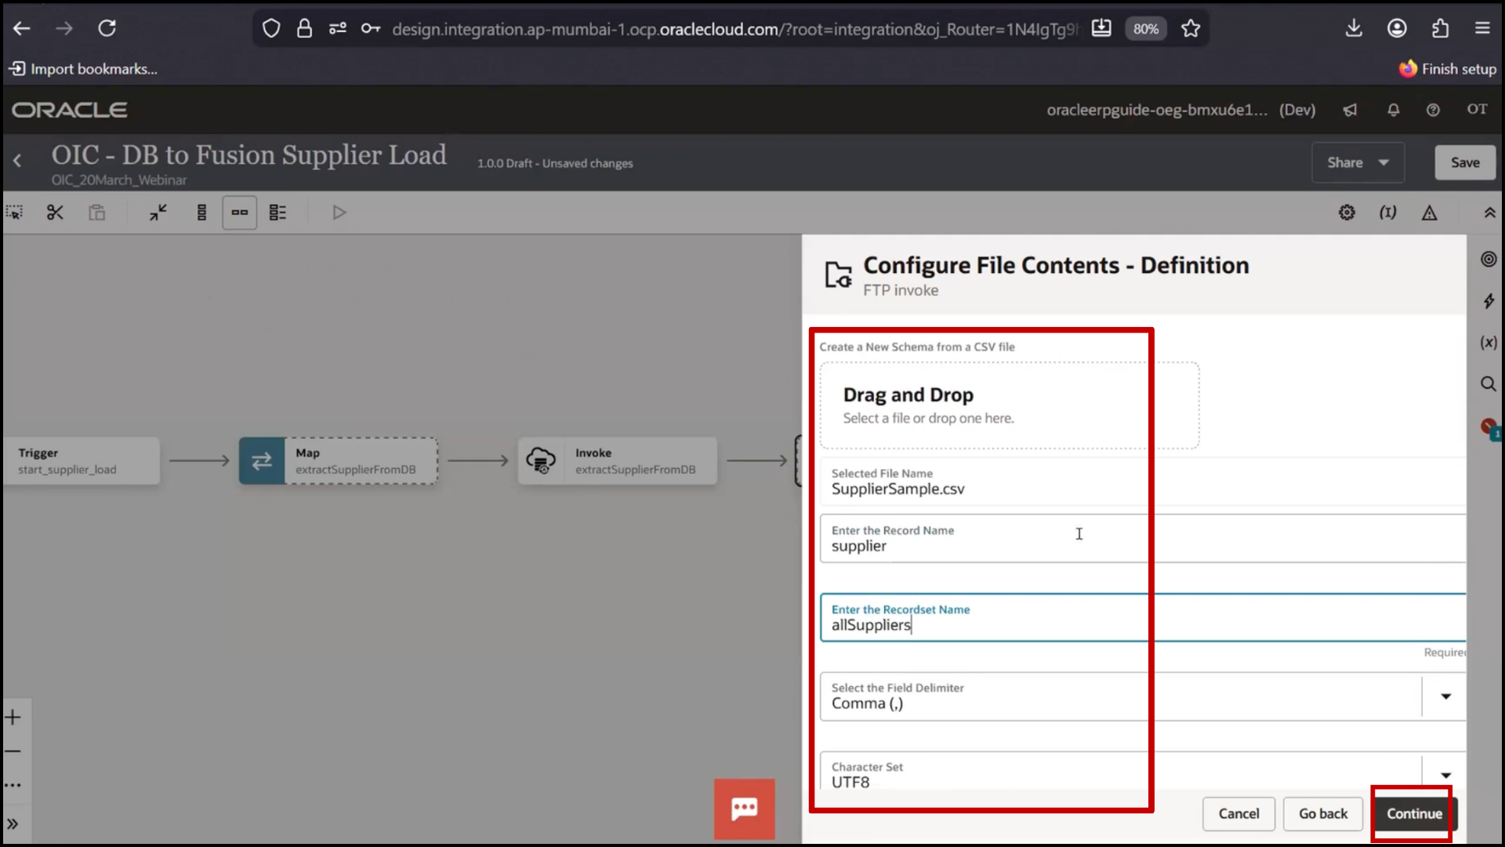
Task: Open the canvas more options ellipsis
Action: pyautogui.click(x=13, y=785)
